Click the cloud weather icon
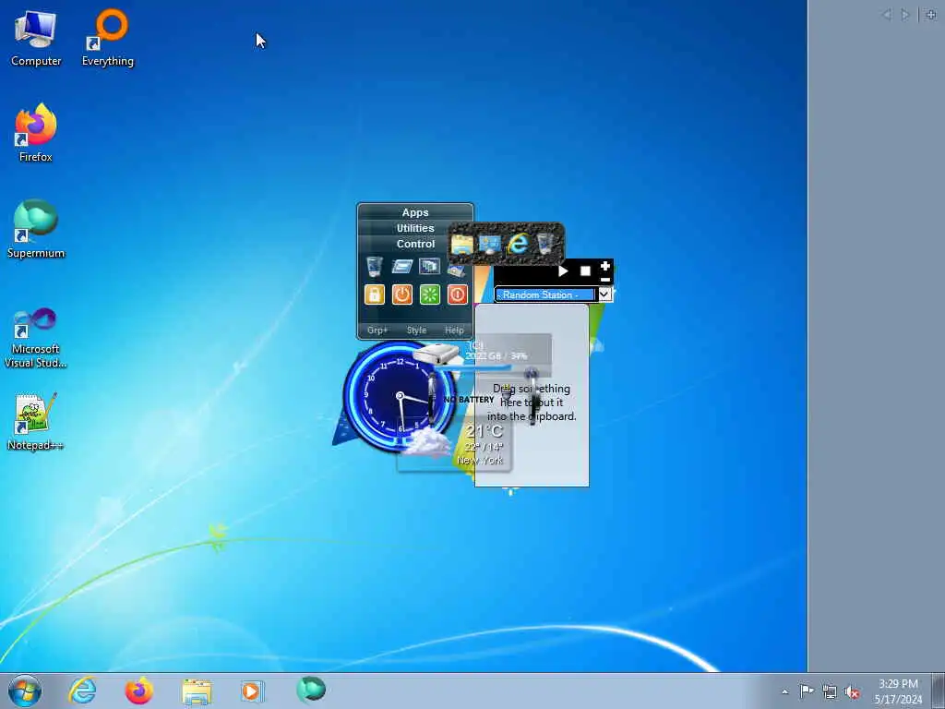Screen dimensions: 945x709 426,444
